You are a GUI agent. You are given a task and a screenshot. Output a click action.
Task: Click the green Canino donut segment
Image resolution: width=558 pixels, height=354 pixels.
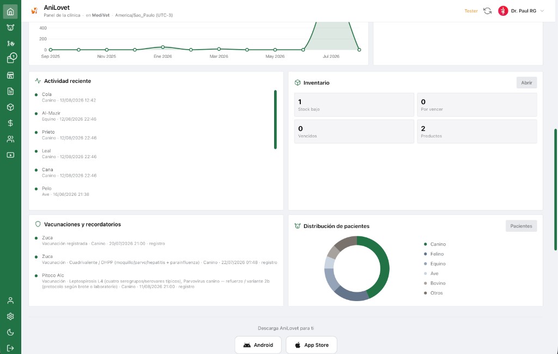point(384,265)
